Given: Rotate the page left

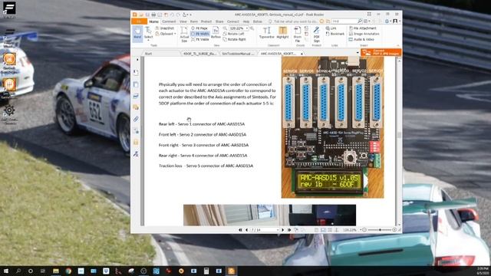Looking at the screenshot, I should point(233,34).
